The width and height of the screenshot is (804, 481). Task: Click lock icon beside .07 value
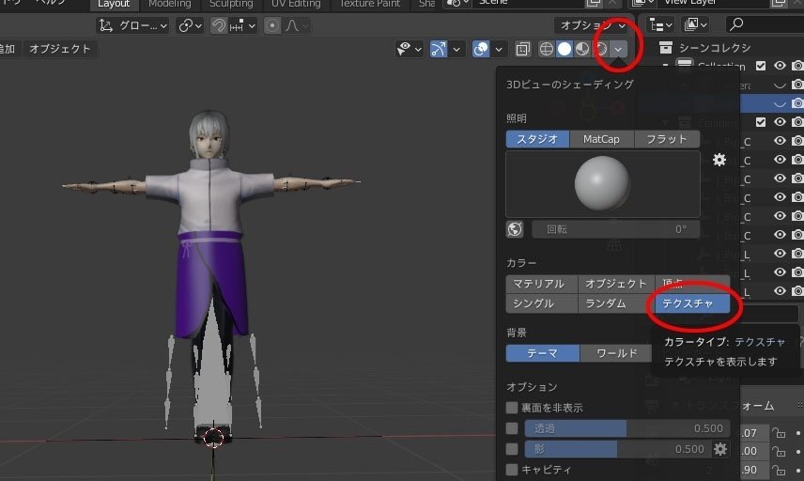tap(779, 433)
